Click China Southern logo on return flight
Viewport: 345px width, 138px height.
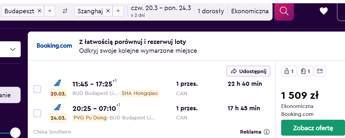pos(58,107)
